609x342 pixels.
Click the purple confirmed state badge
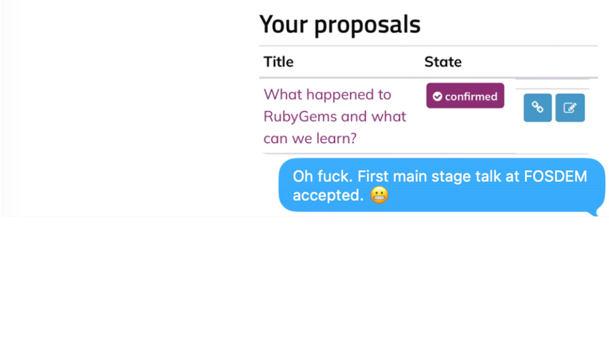click(465, 96)
